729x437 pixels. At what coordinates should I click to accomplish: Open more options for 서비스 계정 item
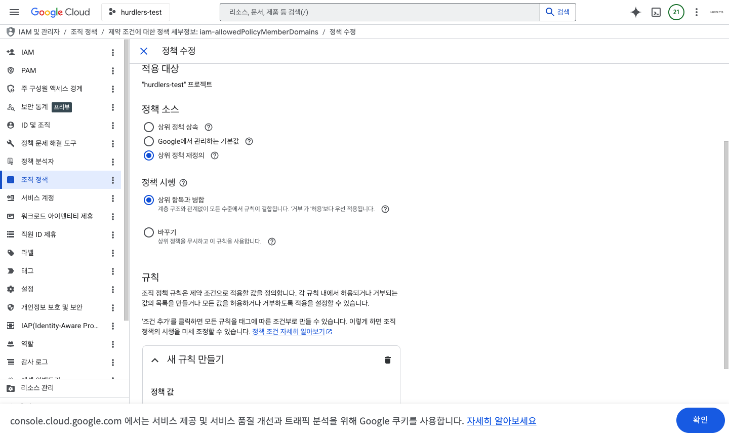pyautogui.click(x=113, y=198)
